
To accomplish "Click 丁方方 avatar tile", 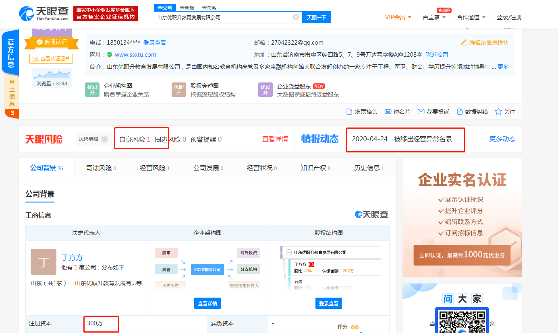I will click(44, 262).
